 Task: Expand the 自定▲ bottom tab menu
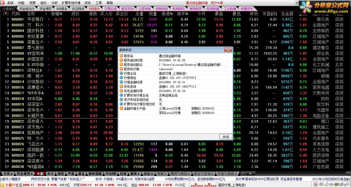tap(148, 174)
